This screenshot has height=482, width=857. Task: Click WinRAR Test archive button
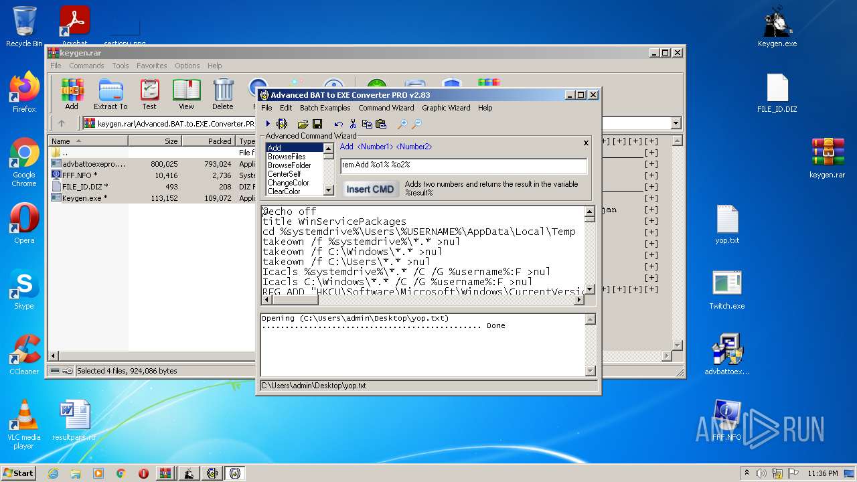click(149, 94)
